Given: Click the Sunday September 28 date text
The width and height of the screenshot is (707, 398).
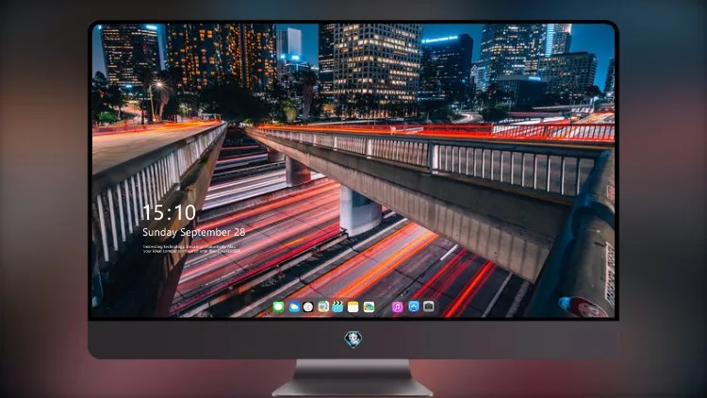Looking at the screenshot, I should pos(194,232).
